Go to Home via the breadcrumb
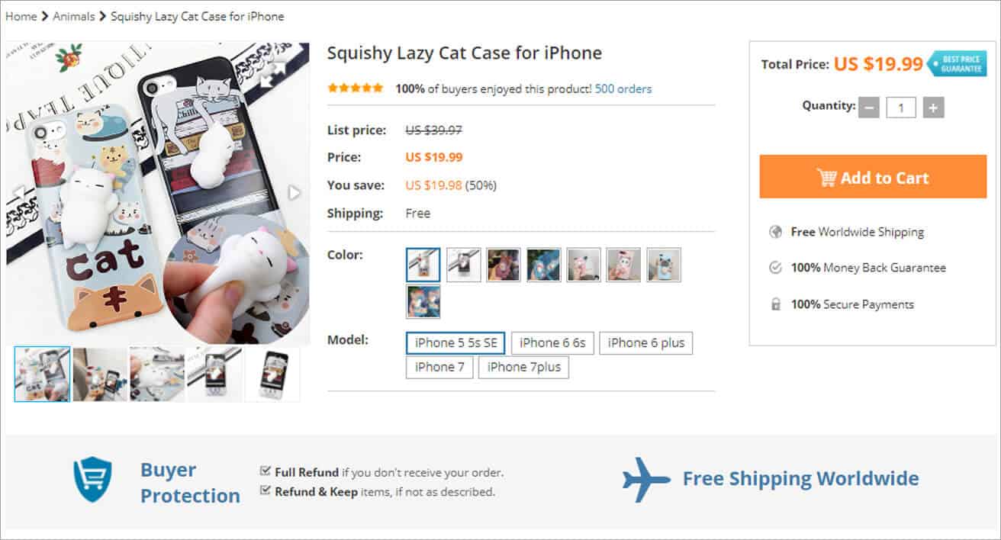 point(21,16)
